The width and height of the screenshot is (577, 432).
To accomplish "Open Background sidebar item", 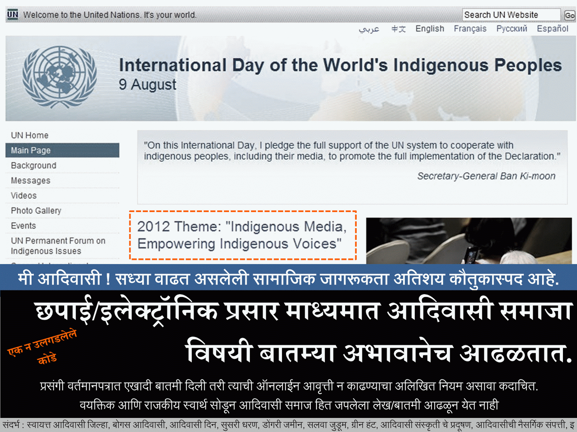I will [34, 166].
